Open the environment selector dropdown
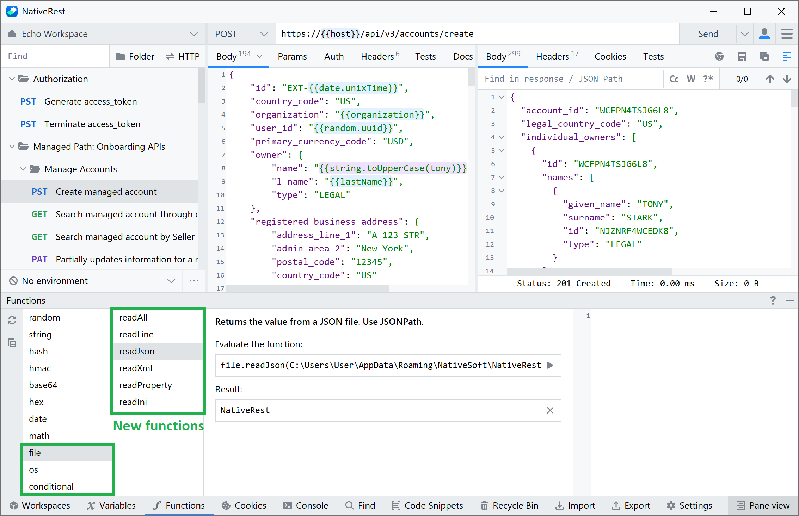Screen dimensions: 799x516 [171, 281]
